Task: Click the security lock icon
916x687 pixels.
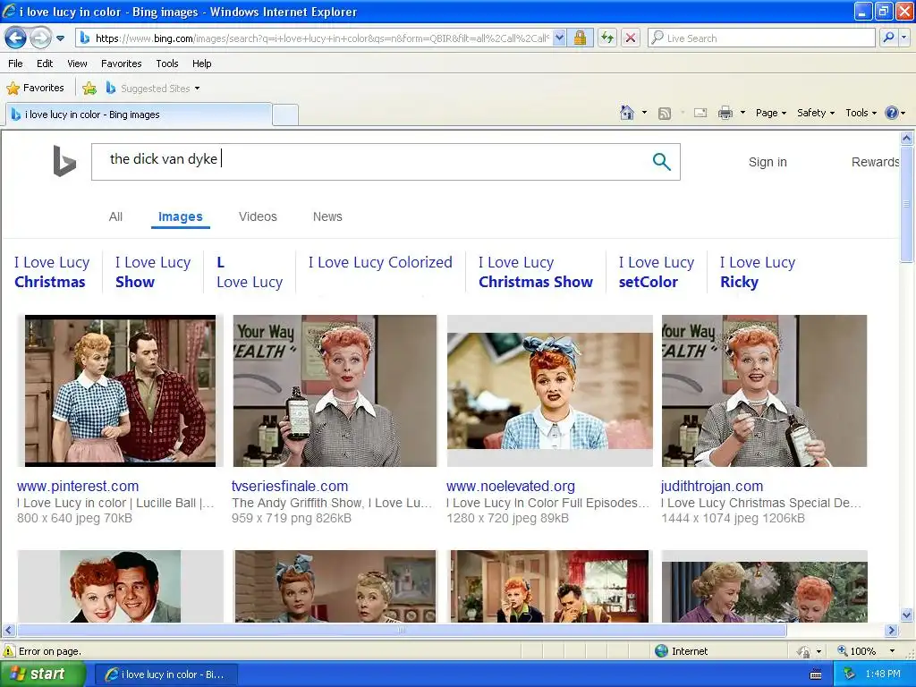Action: pos(580,38)
